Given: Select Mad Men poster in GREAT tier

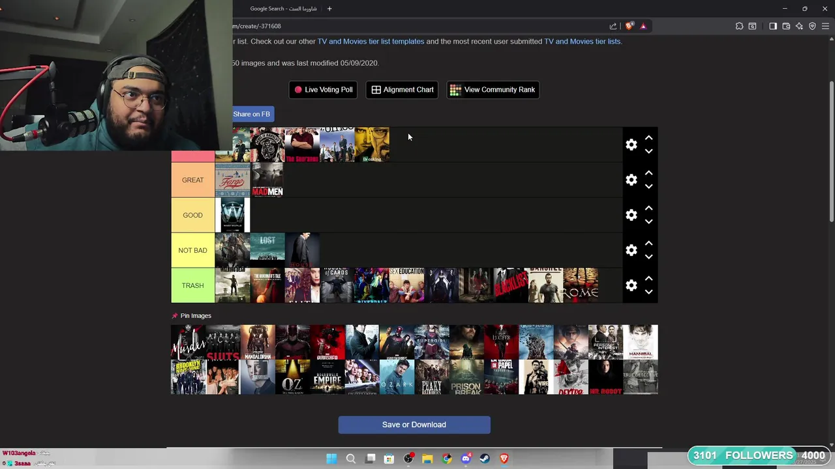Looking at the screenshot, I should pyautogui.click(x=267, y=180).
